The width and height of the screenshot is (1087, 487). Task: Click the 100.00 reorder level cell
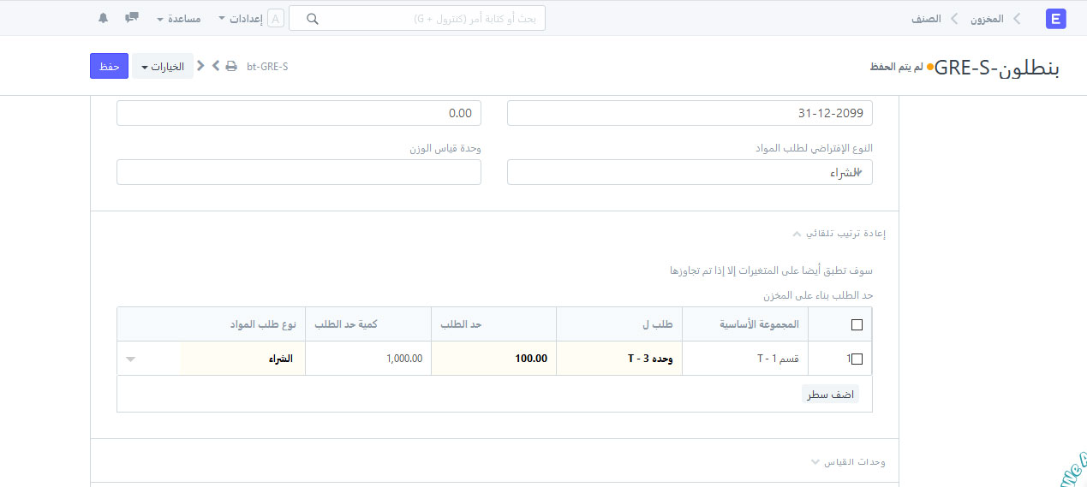(494, 359)
